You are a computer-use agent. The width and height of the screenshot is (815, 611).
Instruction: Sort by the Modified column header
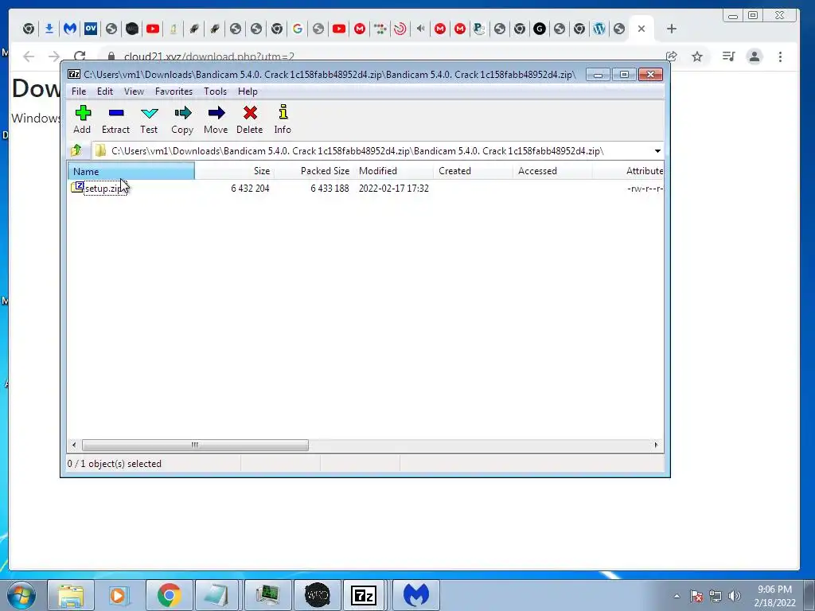[393, 171]
